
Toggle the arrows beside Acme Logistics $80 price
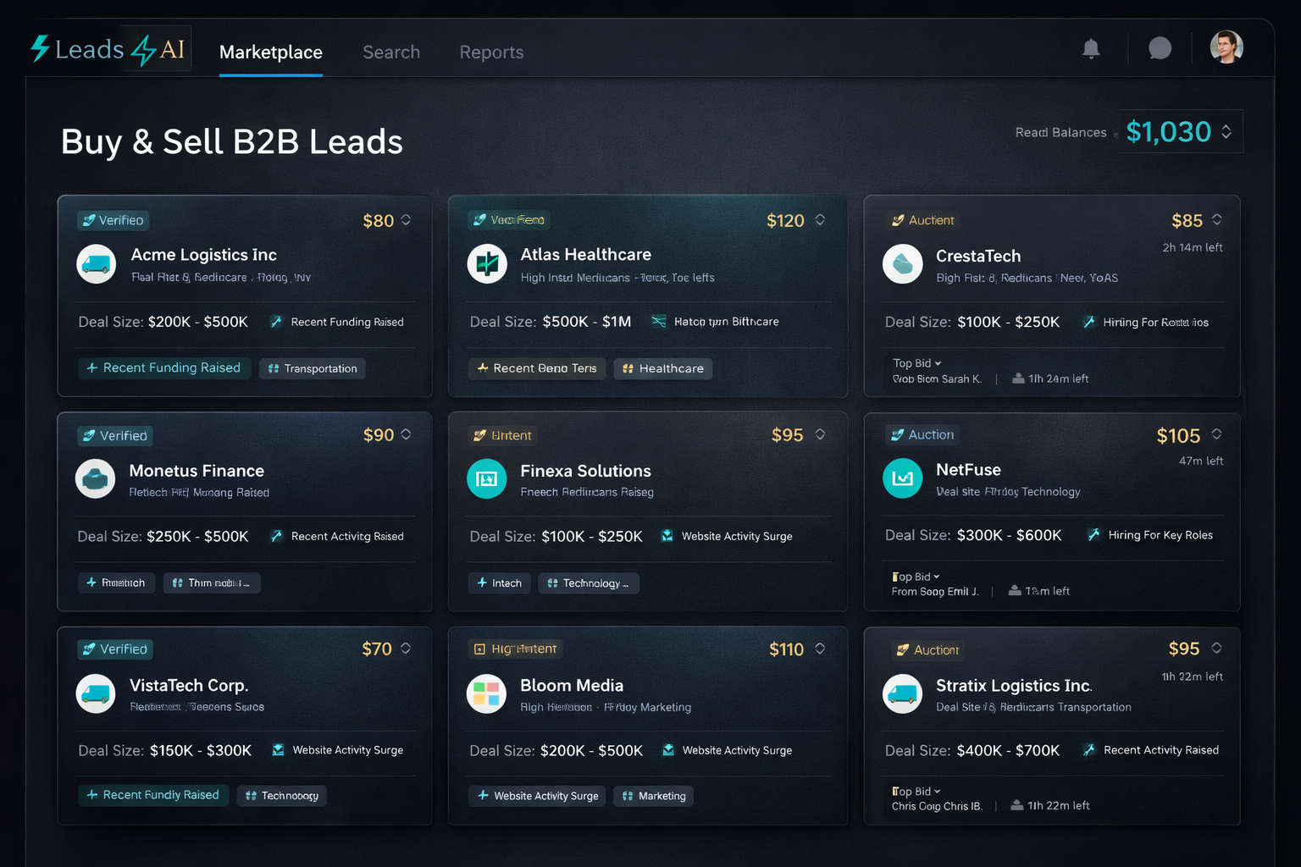[x=407, y=220]
